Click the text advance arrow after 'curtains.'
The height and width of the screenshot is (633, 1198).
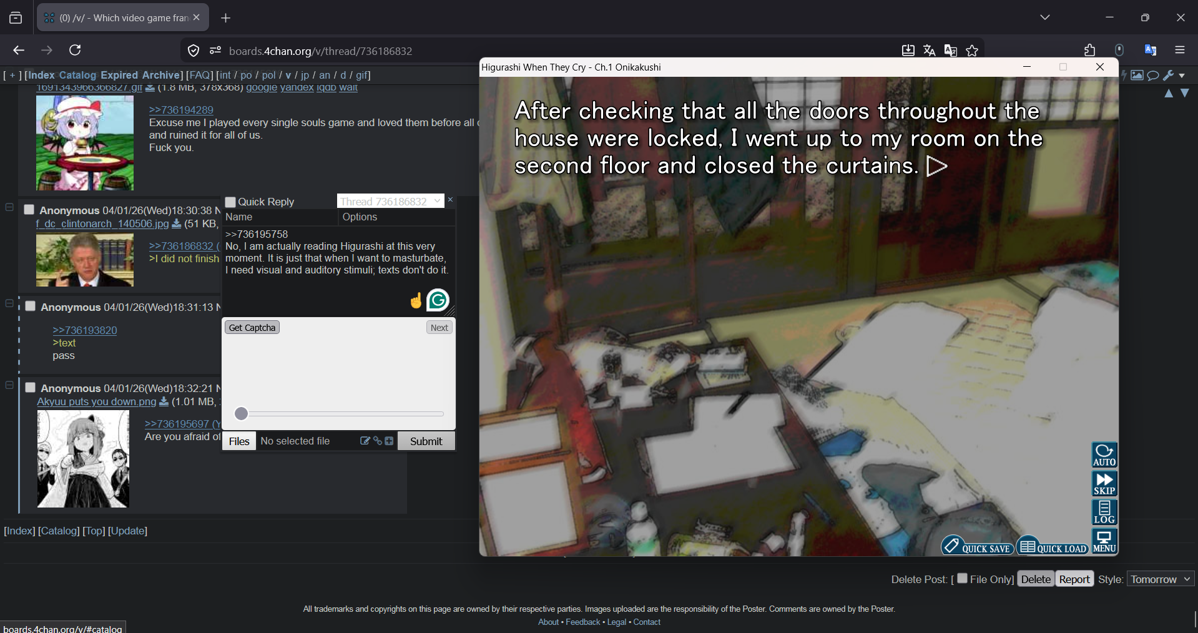(x=937, y=166)
